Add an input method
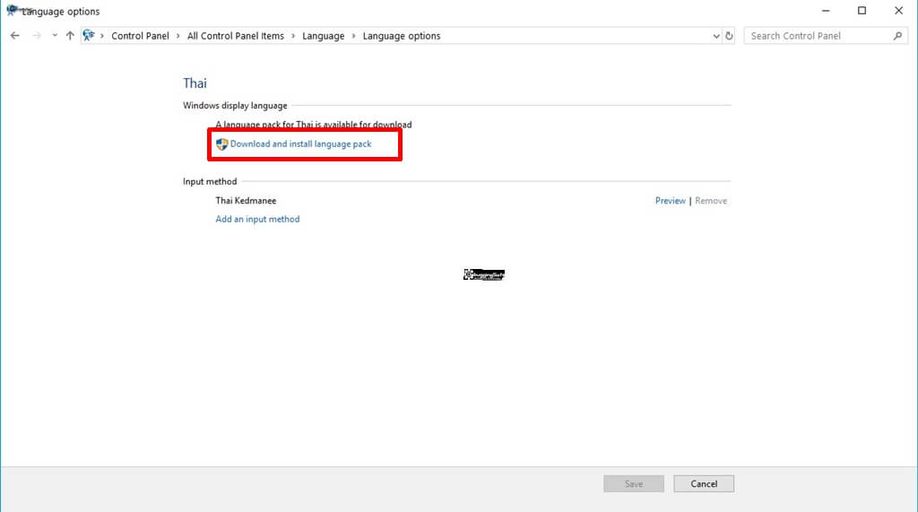The image size is (918, 512). 257,219
